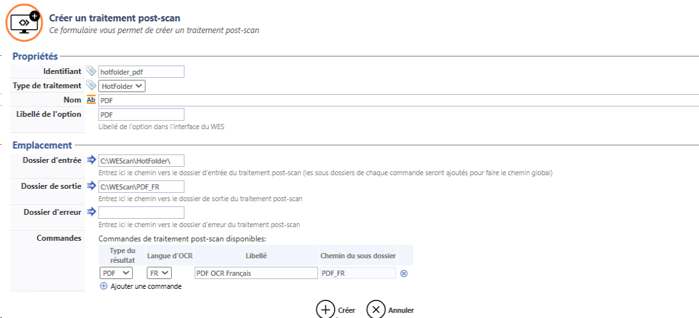This screenshot has width=699, height=318.
Task: Open the Type de traitement HotFolder dropdown
Action: [x=122, y=86]
